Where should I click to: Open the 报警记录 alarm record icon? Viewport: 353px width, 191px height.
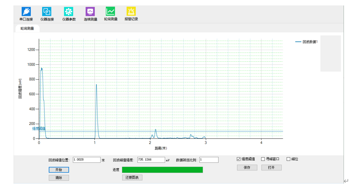pos(131,11)
